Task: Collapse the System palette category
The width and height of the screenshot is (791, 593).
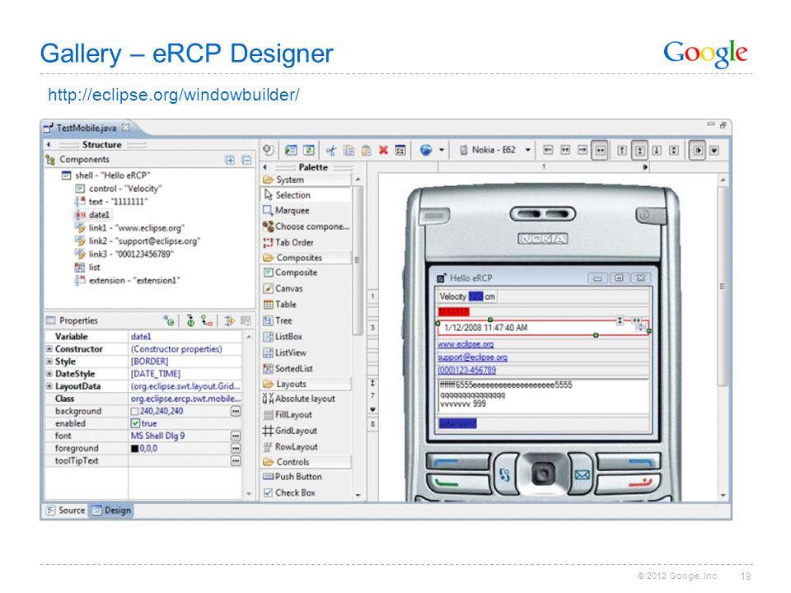Action: (306, 180)
